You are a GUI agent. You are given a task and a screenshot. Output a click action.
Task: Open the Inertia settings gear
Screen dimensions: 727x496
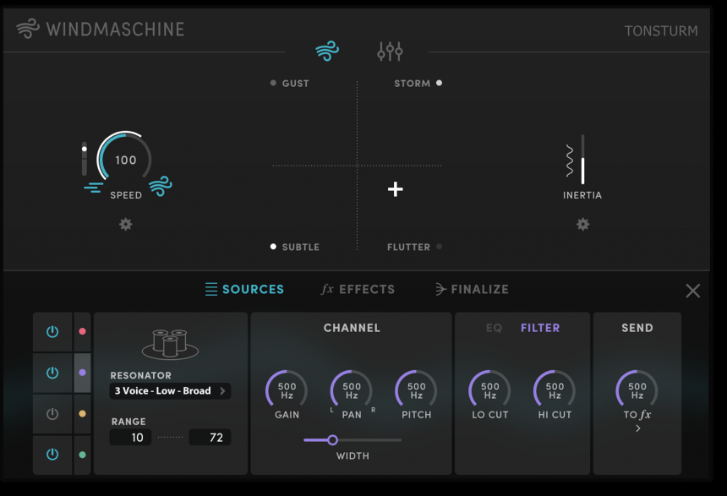pos(582,225)
